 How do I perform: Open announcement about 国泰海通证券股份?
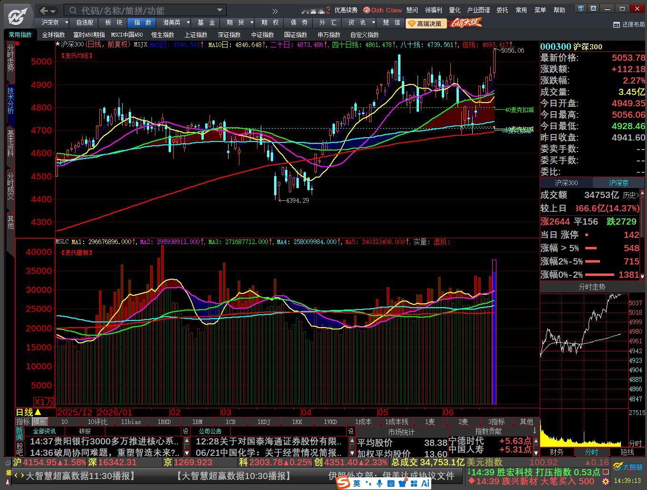pos(269,442)
